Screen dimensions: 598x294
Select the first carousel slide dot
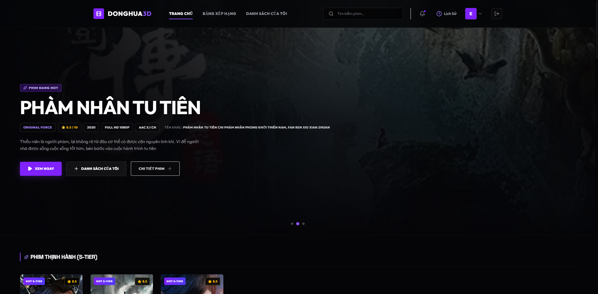click(x=292, y=224)
